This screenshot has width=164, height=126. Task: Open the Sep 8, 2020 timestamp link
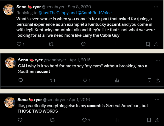coord(79,7)
